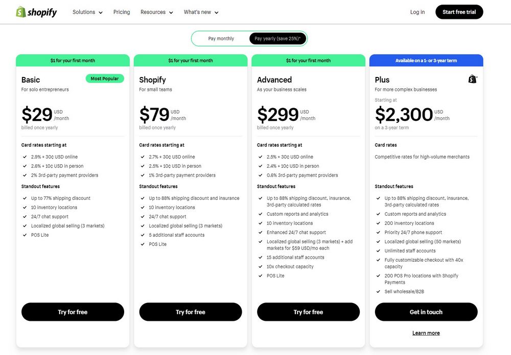The width and height of the screenshot is (511, 355).
Task: Click the checkmark beside Sell wholesale/B2B
Action: [x=379, y=292]
